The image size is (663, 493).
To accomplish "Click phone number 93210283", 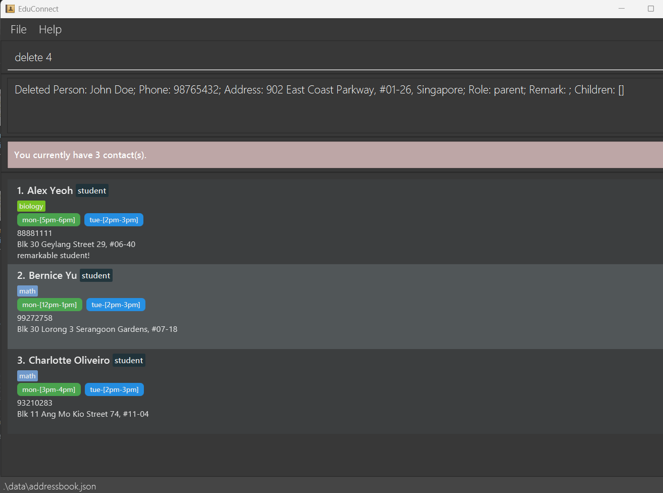I will 35,403.
